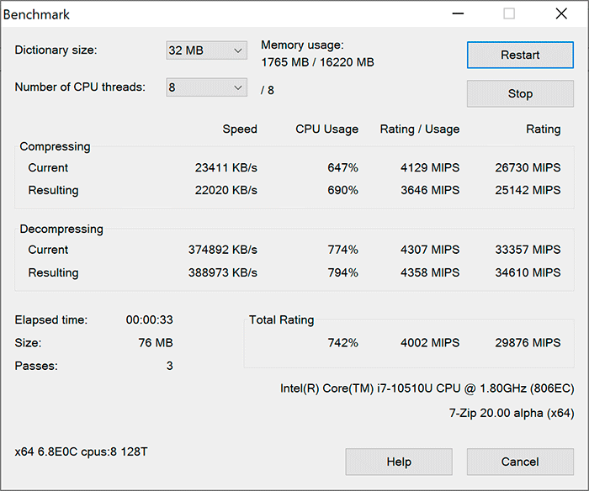Minimize the Benchmark window

[458, 14]
